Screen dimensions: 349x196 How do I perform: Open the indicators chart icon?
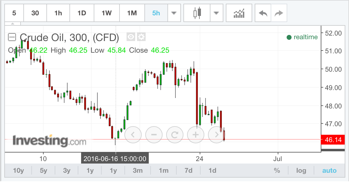[239, 13]
